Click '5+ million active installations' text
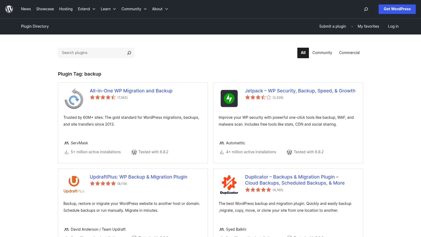Screen dimensions: 421x237 click(x=96, y=152)
